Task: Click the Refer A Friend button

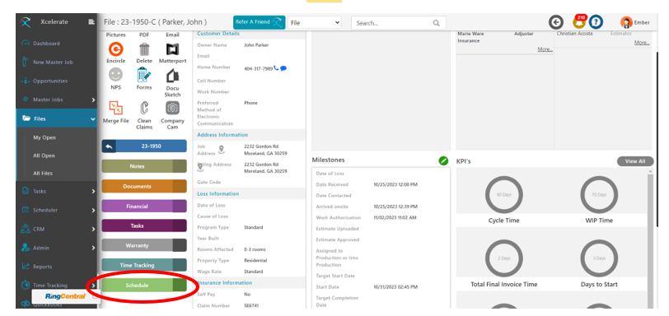Action: (x=259, y=22)
